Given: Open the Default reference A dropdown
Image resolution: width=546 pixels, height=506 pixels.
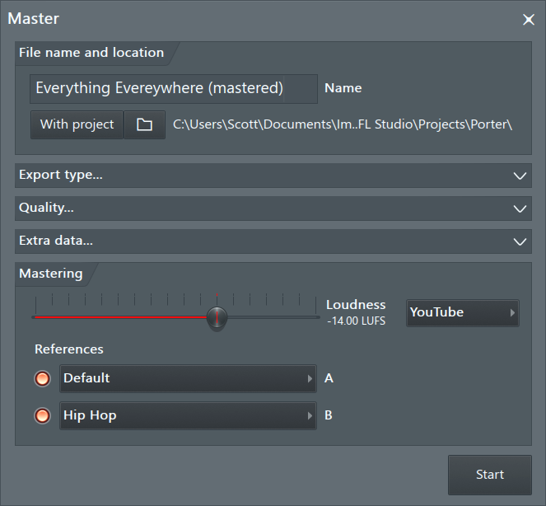Looking at the screenshot, I should click(x=188, y=378).
